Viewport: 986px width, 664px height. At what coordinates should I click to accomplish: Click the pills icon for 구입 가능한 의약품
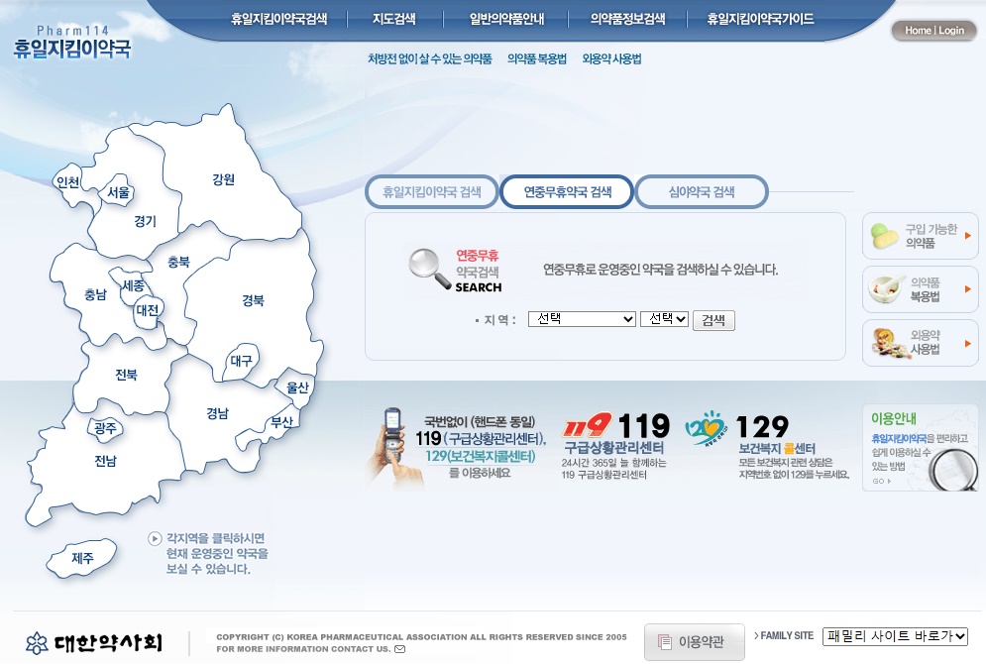tap(884, 236)
